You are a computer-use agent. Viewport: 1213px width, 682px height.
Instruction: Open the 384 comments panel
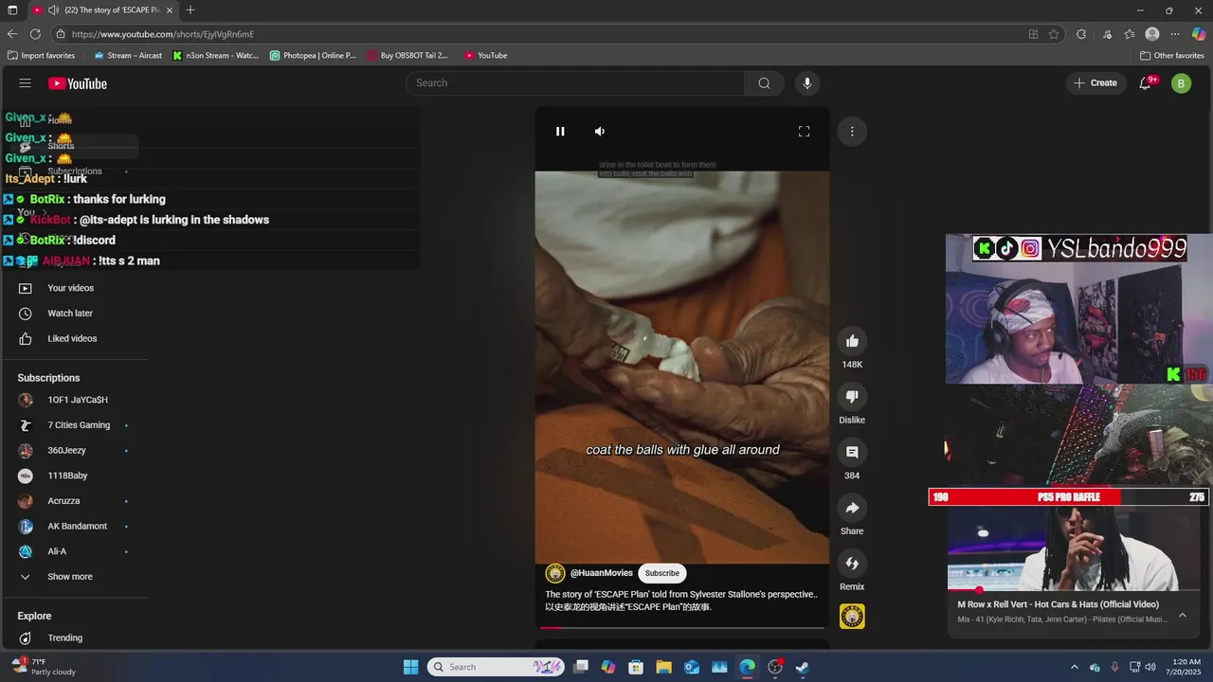(852, 453)
